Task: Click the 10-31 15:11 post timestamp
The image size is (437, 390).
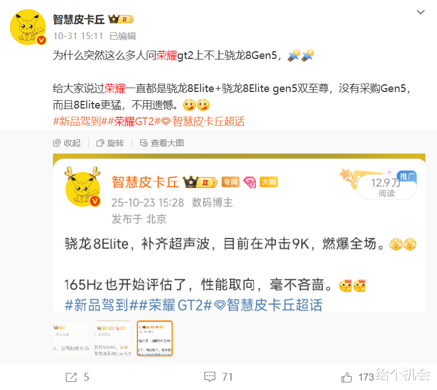Action: click(x=78, y=36)
